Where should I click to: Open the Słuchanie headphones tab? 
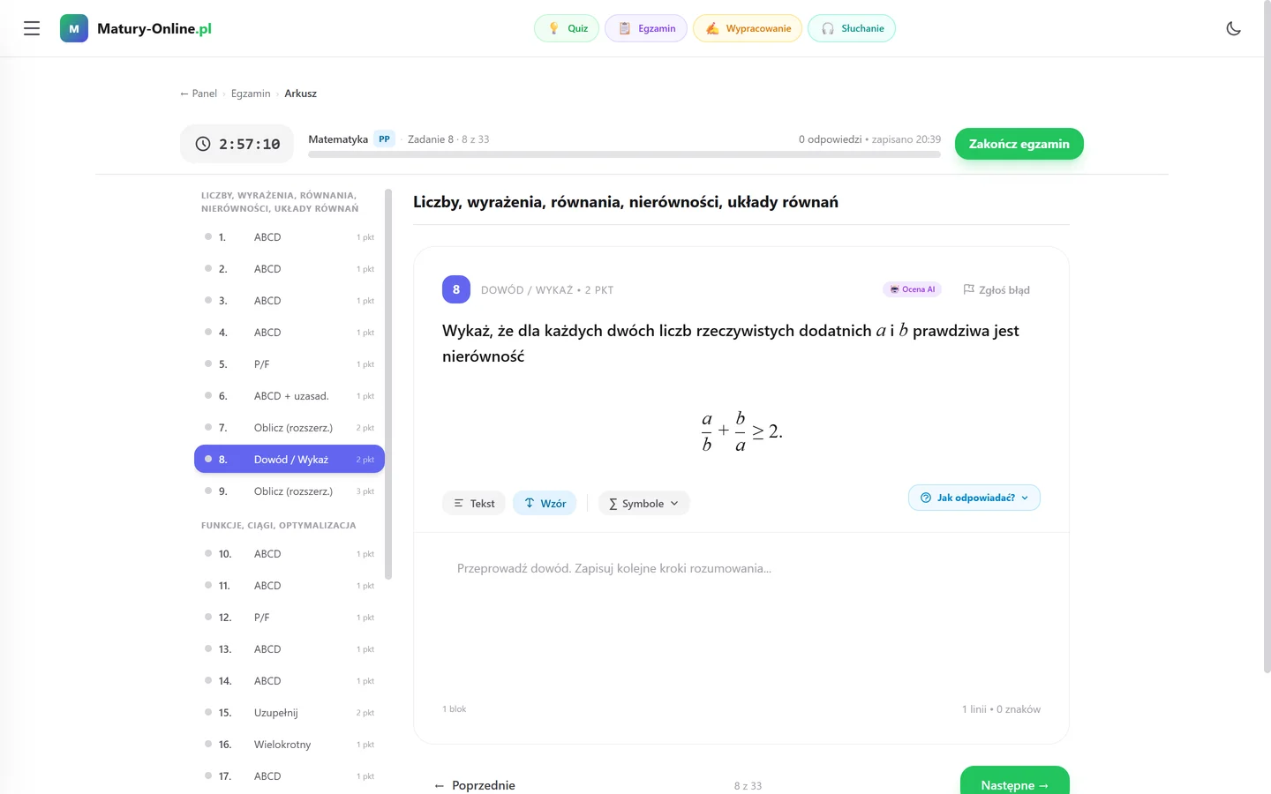[852, 28]
